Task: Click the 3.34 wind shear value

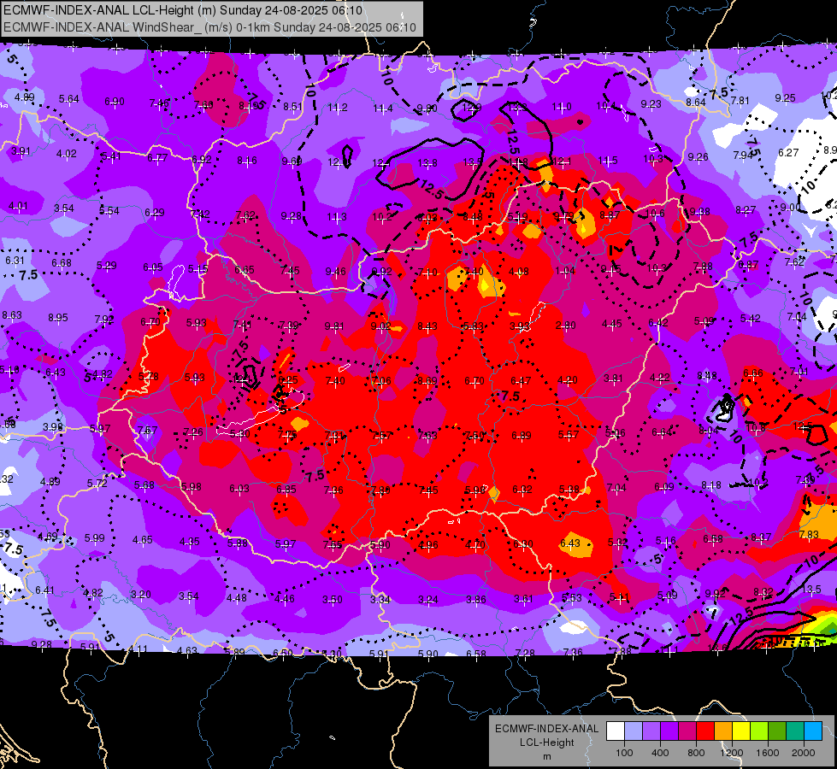Action: pos(380,599)
